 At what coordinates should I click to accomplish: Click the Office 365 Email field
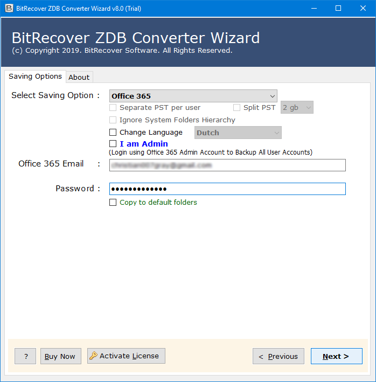[227, 165]
